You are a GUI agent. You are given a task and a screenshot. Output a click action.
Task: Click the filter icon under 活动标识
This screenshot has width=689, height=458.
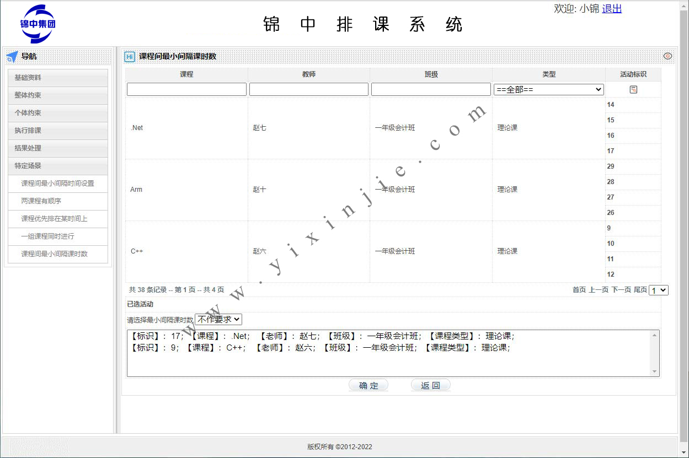coord(633,89)
